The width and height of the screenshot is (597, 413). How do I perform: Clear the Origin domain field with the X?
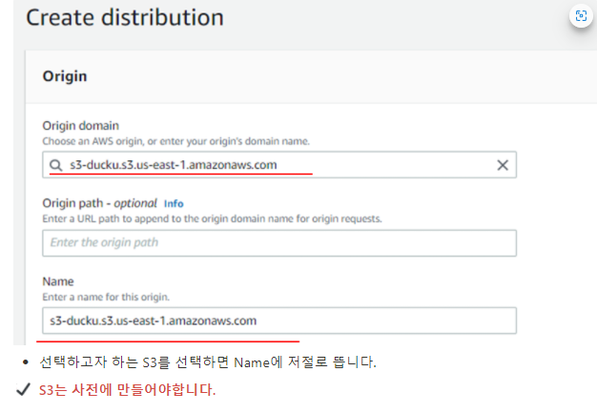(503, 165)
